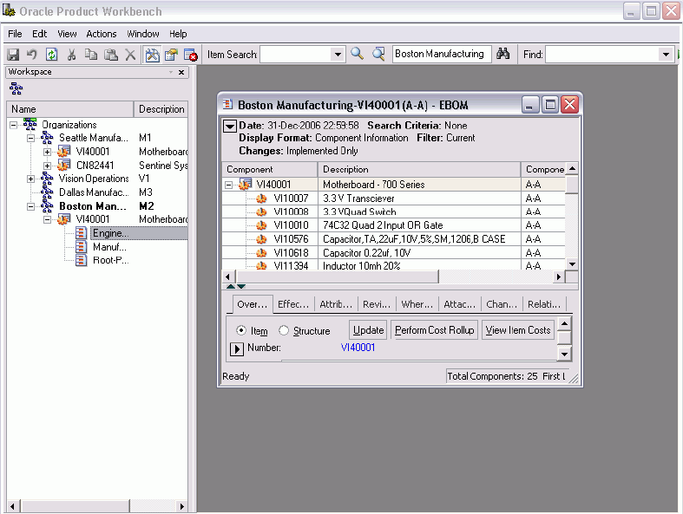This screenshot has height=514, width=683.
Task: Click the VI40001 number link
Action: (358, 348)
